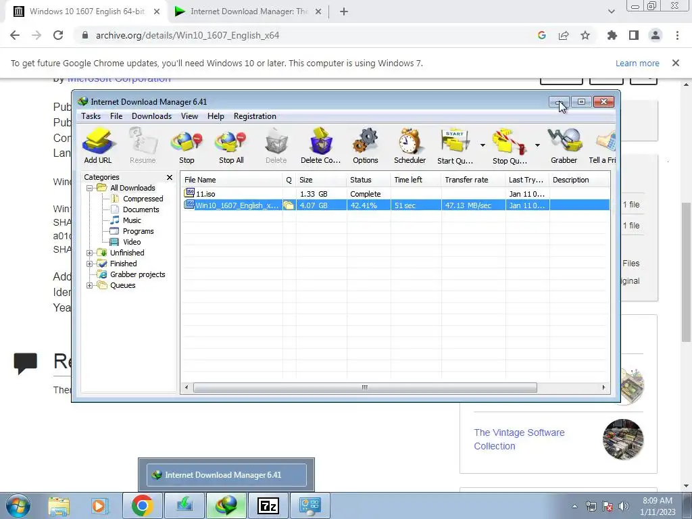Open Start Queue dropdown arrow
Image resolution: width=692 pixels, height=519 pixels.
[483, 145]
